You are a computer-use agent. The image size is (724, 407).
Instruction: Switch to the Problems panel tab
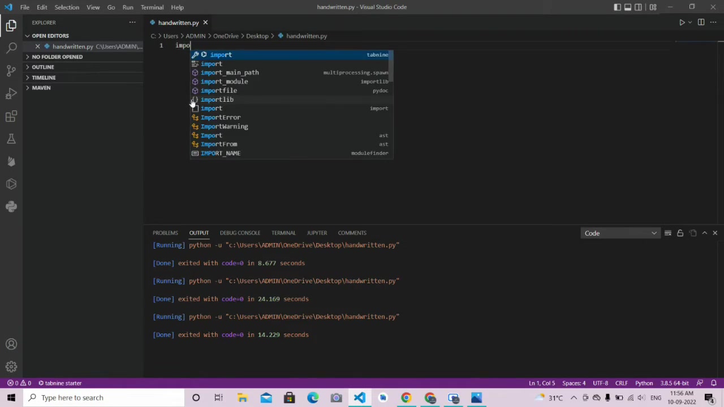coord(165,233)
